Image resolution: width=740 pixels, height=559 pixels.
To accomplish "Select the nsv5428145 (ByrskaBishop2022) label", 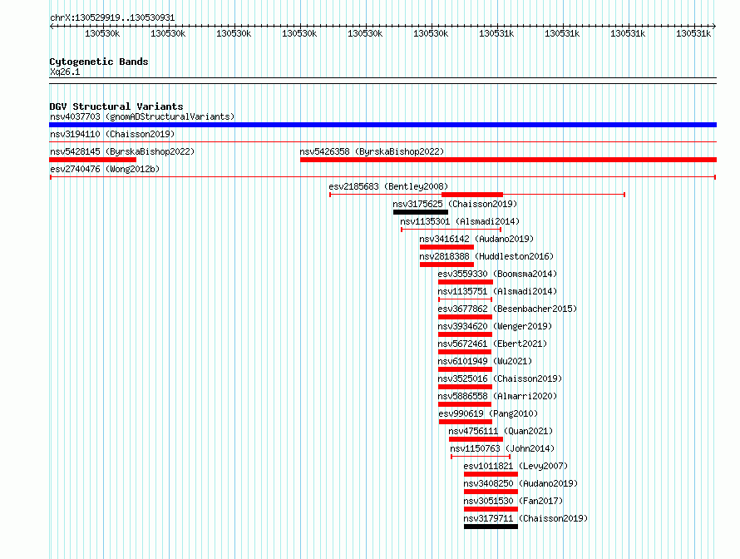I will [x=122, y=151].
